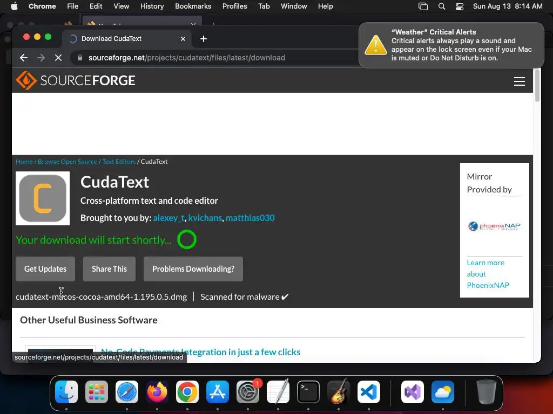This screenshot has width=553, height=414.
Task: Select the Download CudaText tab
Action: (x=127, y=39)
